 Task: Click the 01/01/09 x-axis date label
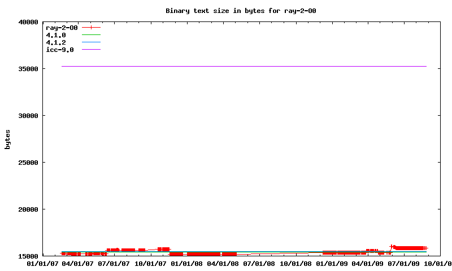pyautogui.click(x=331, y=263)
